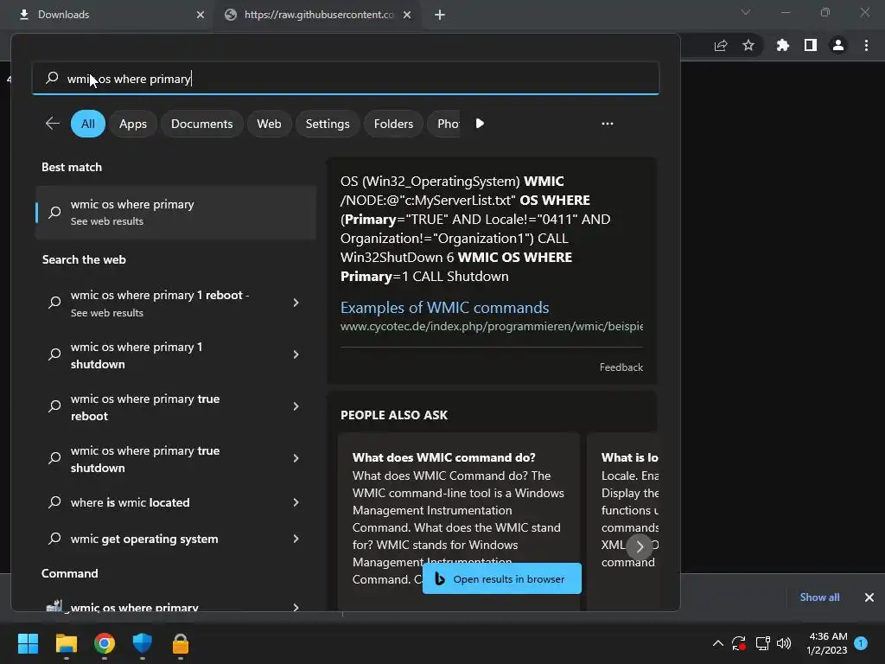Click the Feedback link

pos(621,367)
